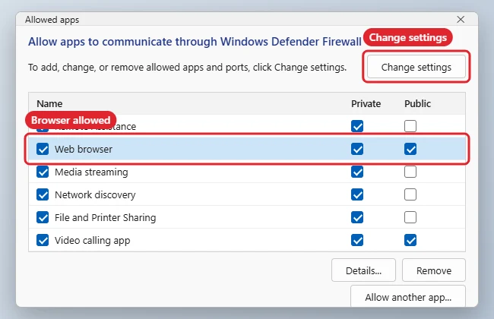The height and width of the screenshot is (319, 494).
Task: Click the Name column header
Action: coord(49,103)
